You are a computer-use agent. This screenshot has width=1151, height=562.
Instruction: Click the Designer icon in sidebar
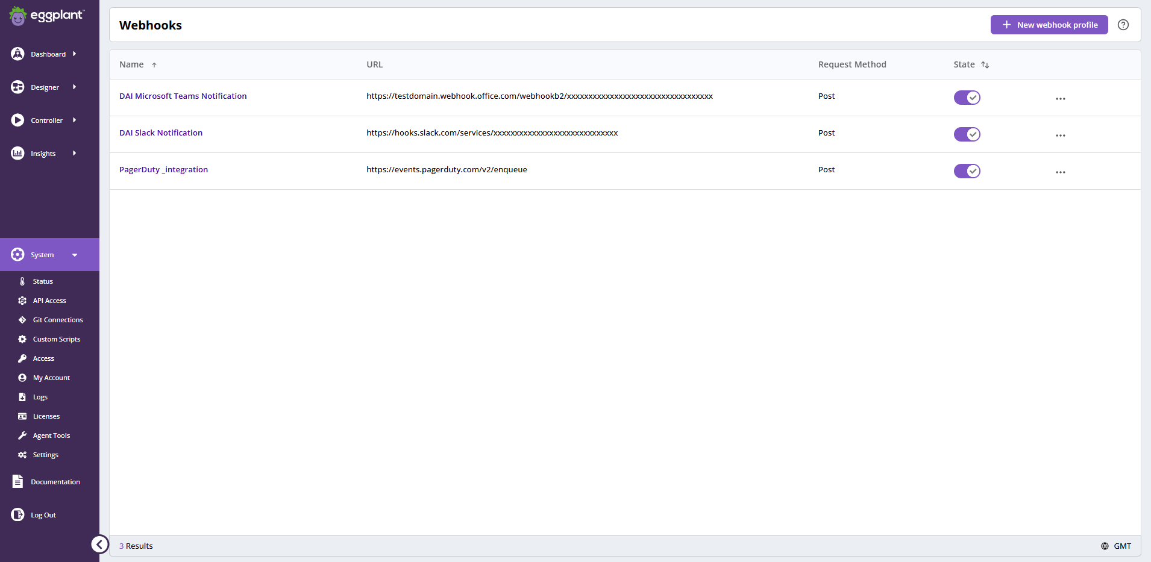pyautogui.click(x=17, y=87)
